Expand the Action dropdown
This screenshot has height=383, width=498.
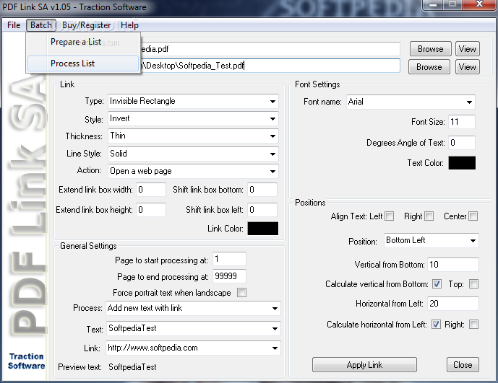click(x=272, y=172)
